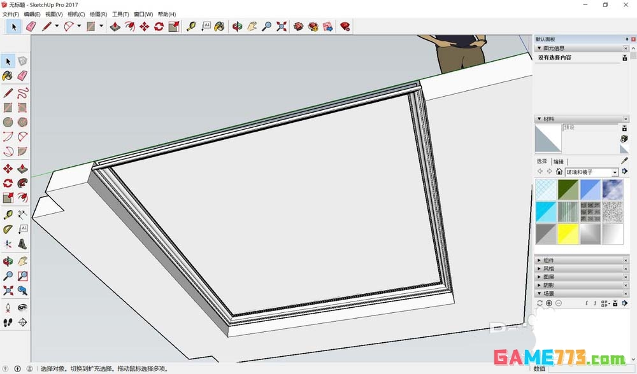Select the Move tool

[x=144, y=27]
